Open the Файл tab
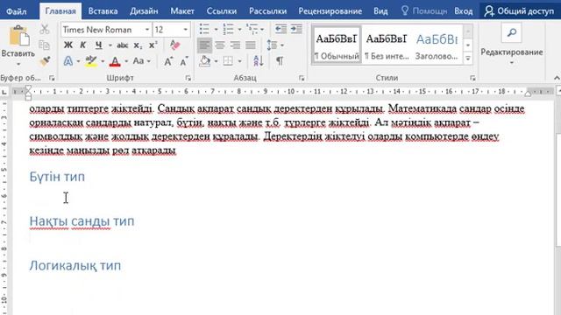 coord(17,11)
